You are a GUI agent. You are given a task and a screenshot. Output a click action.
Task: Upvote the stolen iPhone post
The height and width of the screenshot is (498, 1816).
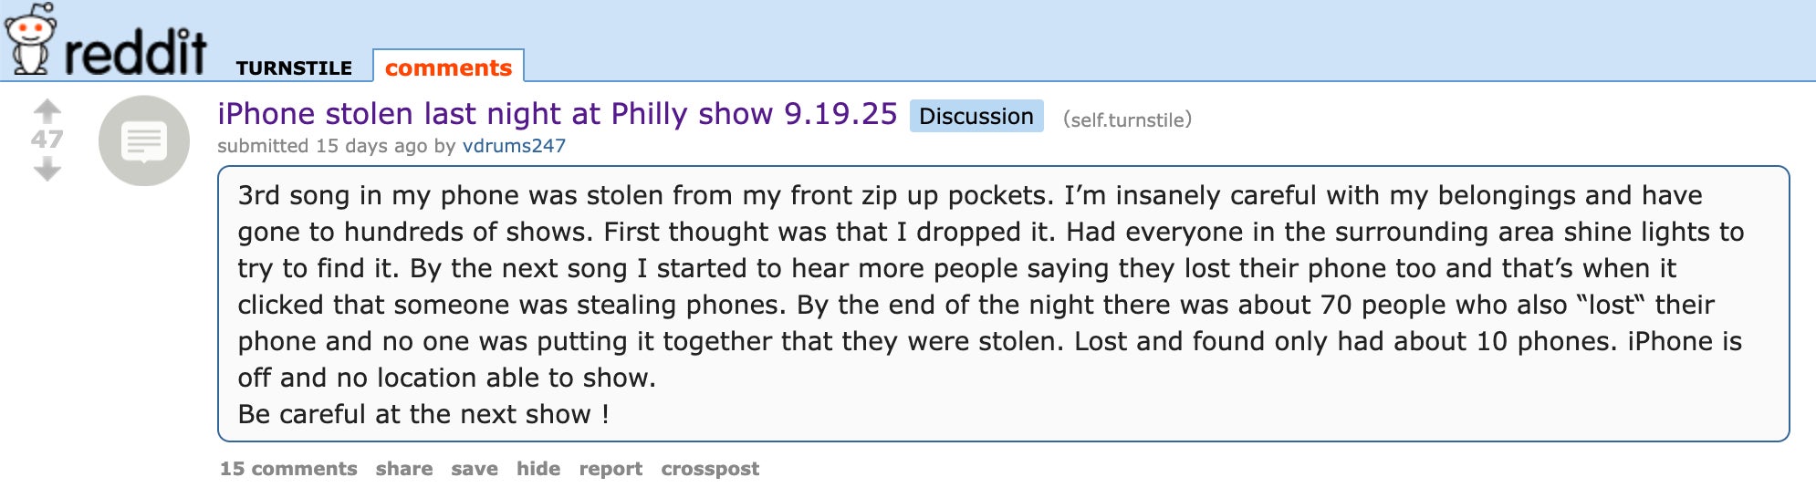click(47, 110)
